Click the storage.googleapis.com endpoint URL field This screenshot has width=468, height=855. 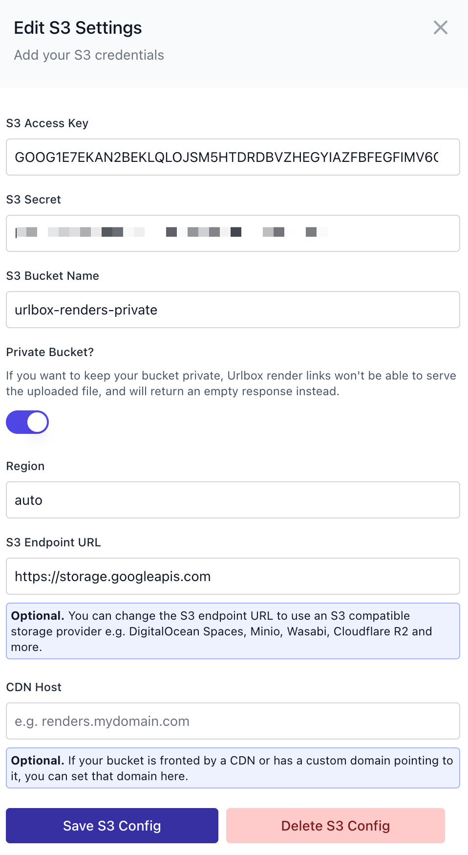click(x=233, y=576)
